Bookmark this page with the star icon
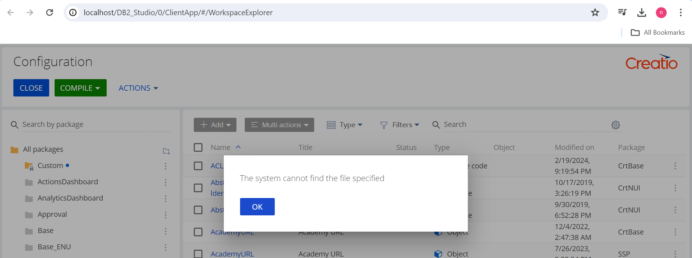The image size is (692, 258). tap(595, 13)
